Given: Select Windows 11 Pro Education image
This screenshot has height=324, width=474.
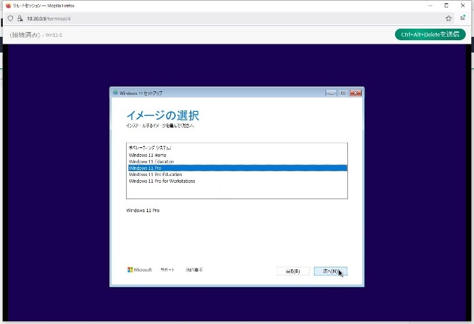Looking at the screenshot, I should coord(155,175).
